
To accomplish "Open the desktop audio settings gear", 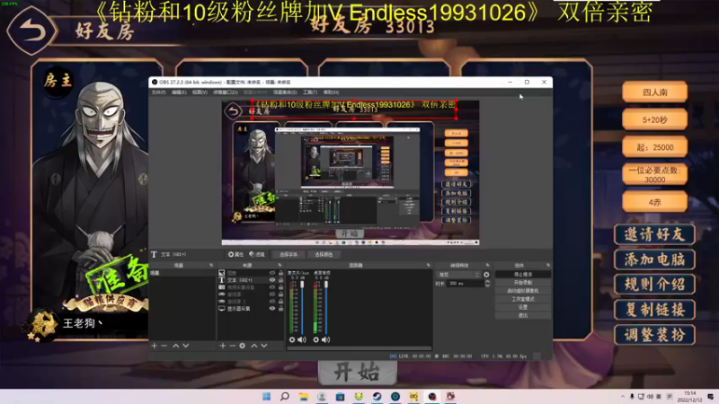I will tap(316, 340).
